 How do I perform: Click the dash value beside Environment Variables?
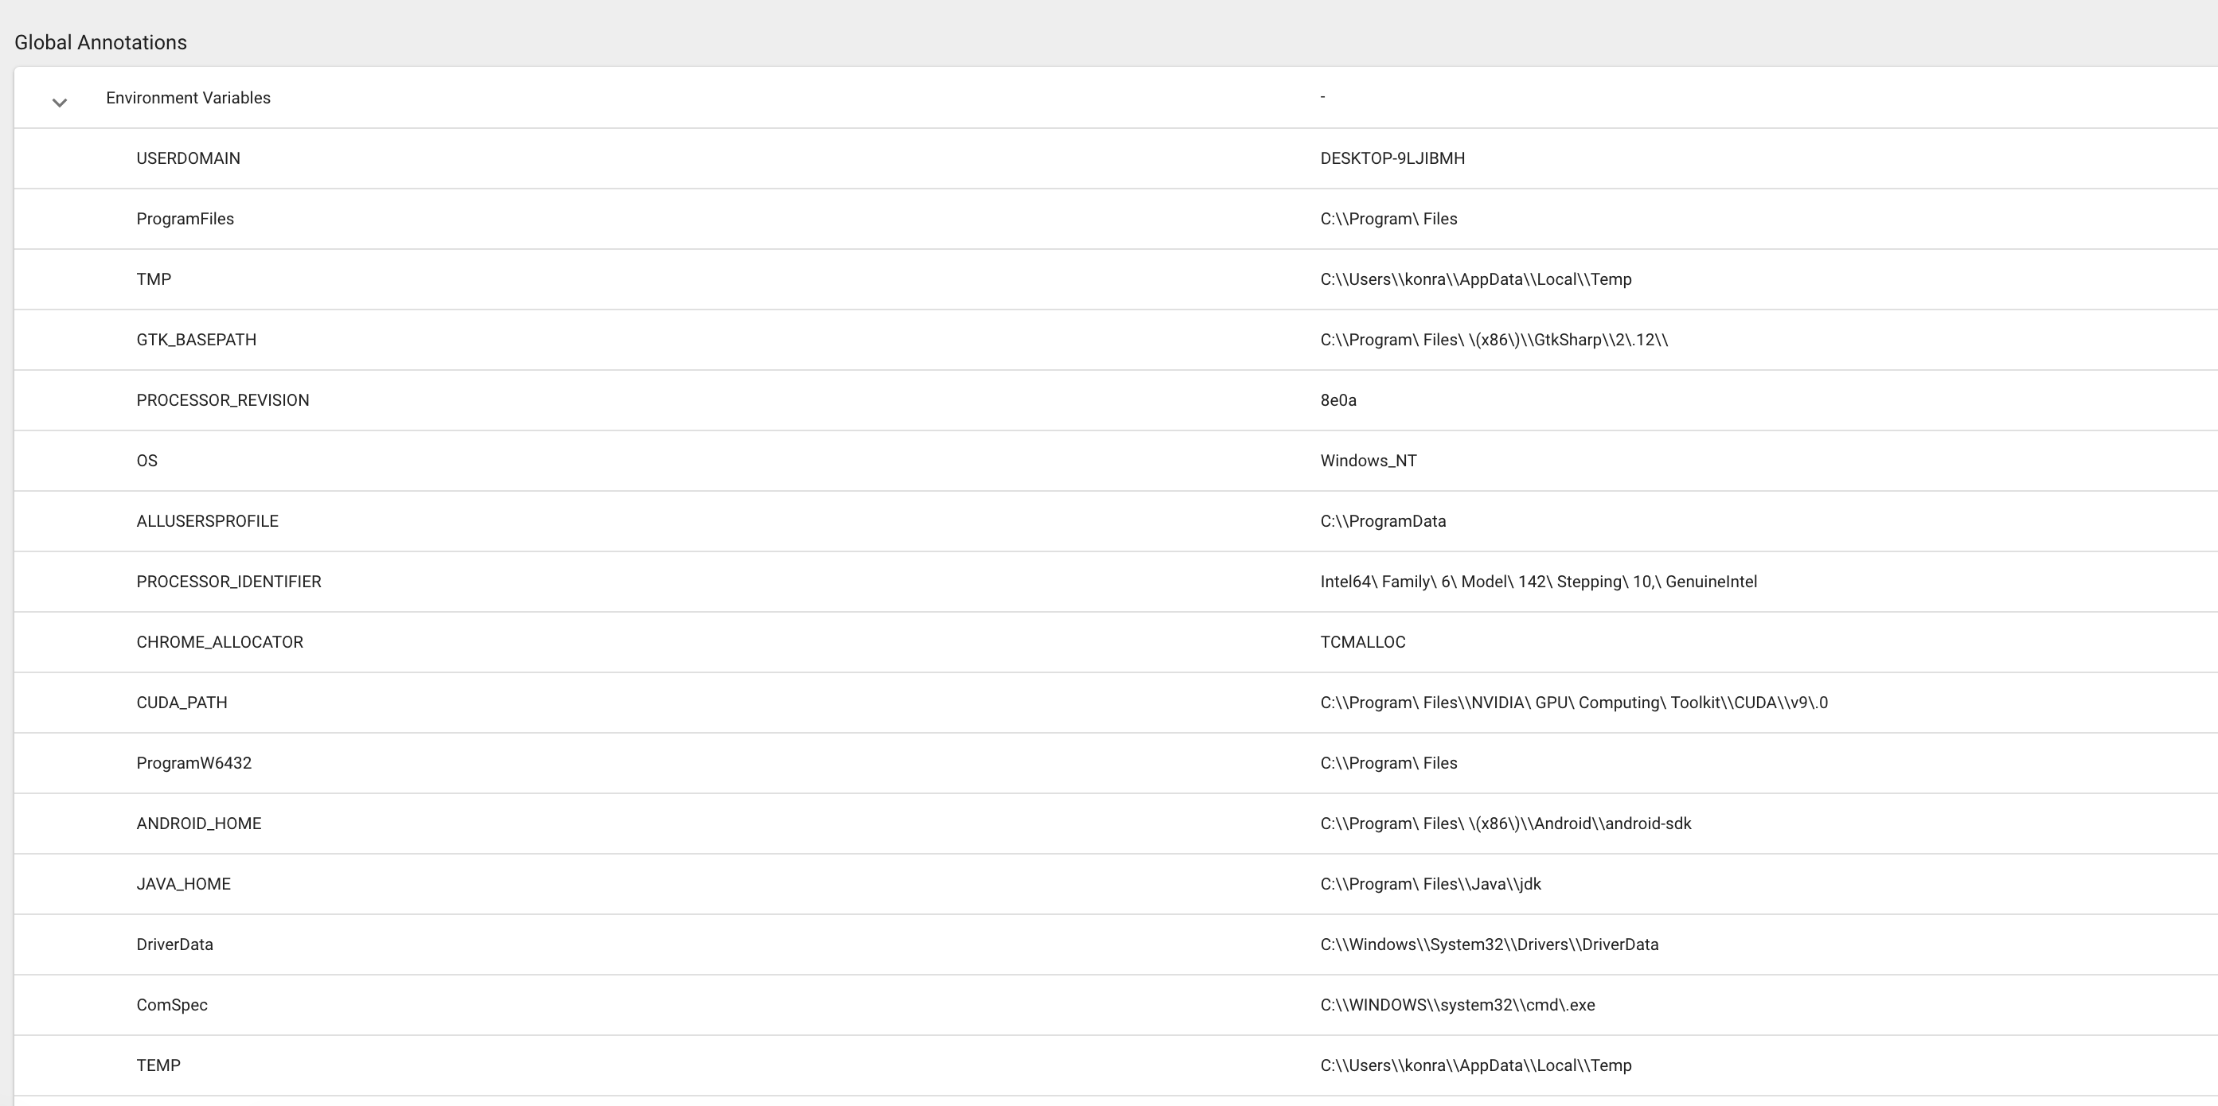click(x=1322, y=96)
